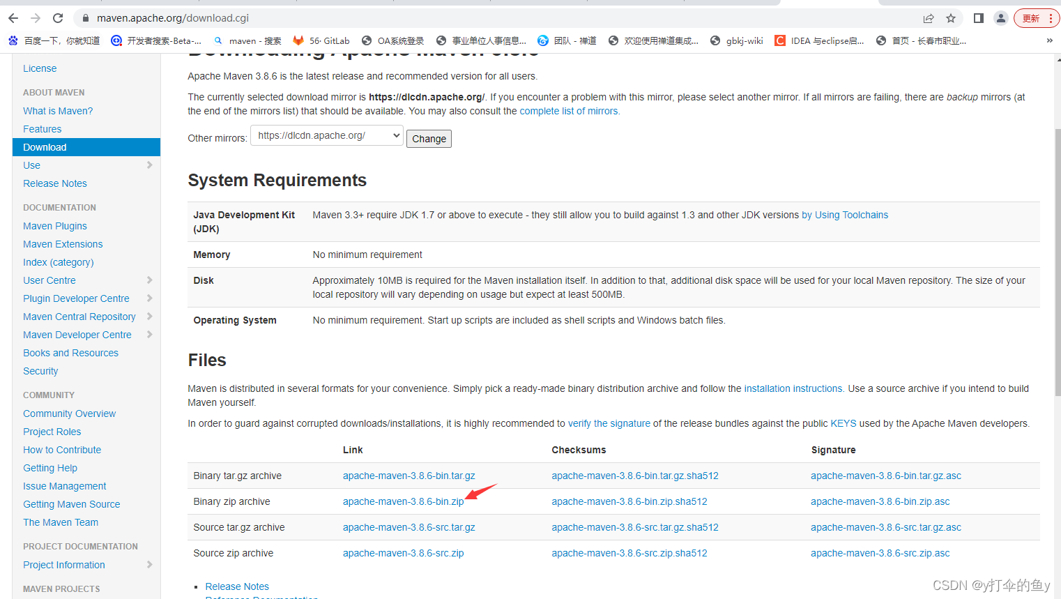
Task: Select Download in the left sidebar
Action: pos(45,146)
